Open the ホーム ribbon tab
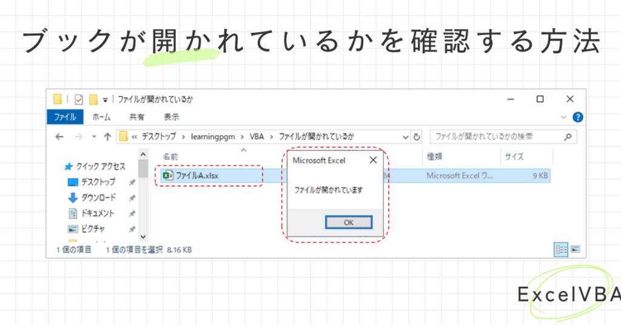The height and width of the screenshot is (325, 621). pos(101,117)
